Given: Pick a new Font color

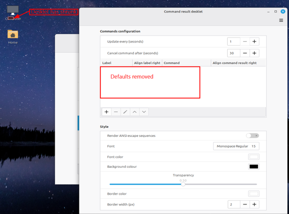Looking at the screenshot, I should click(x=254, y=157).
